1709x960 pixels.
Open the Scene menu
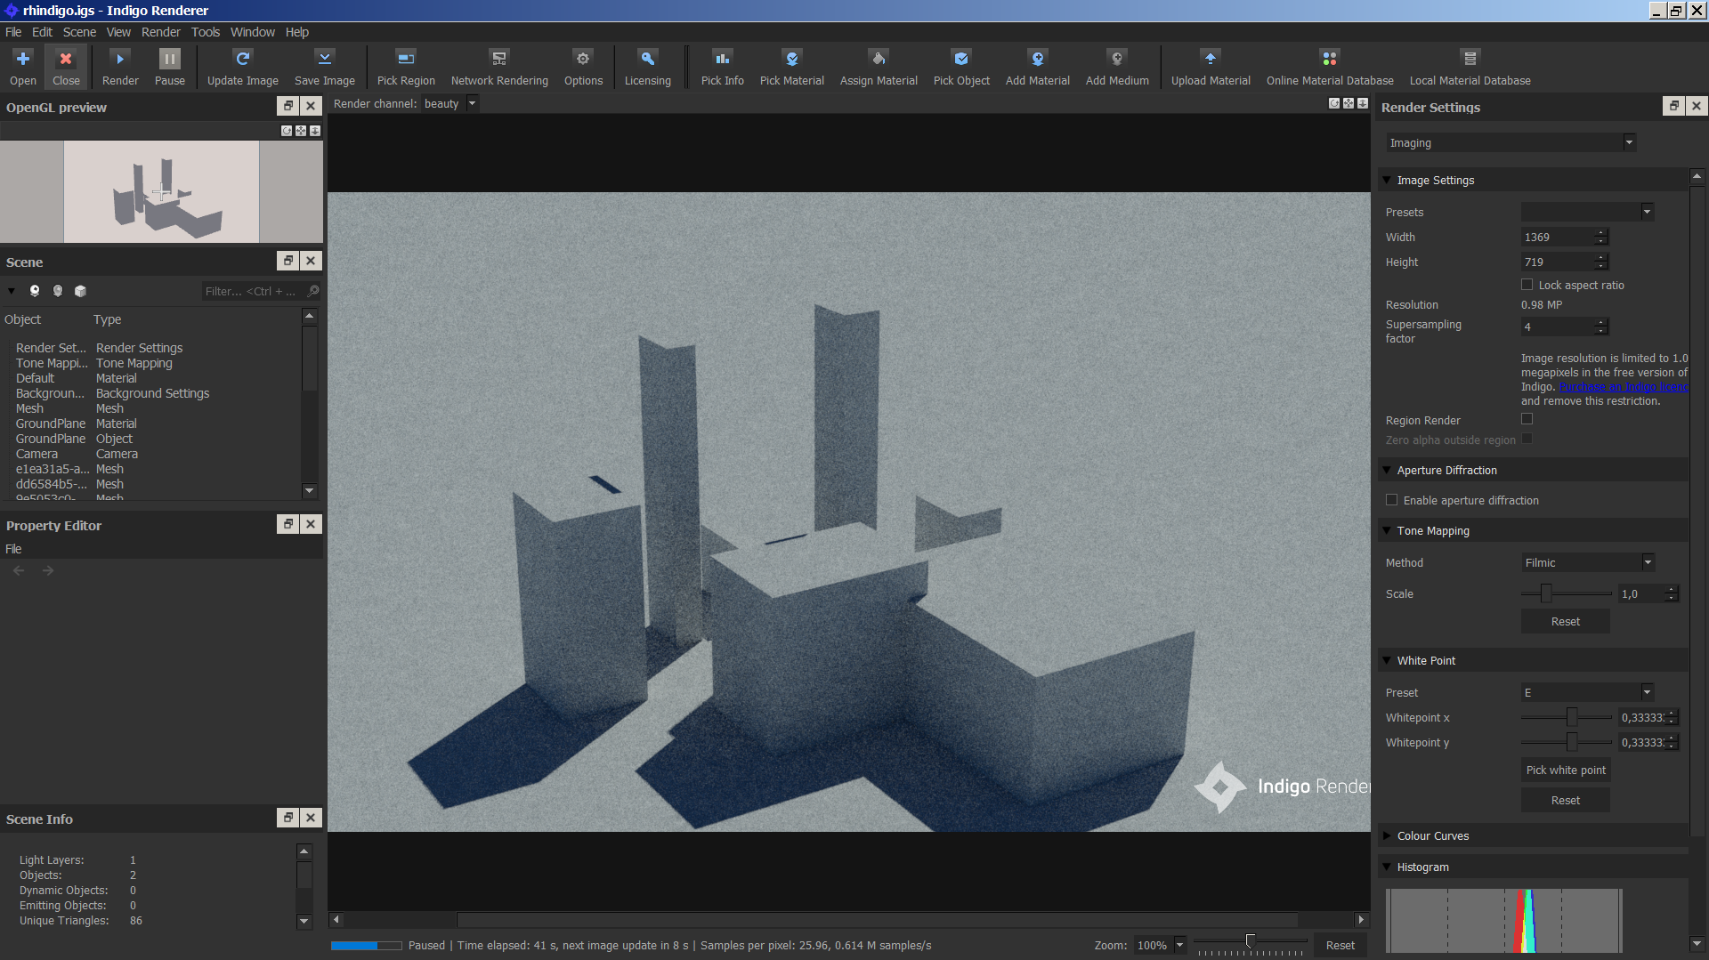pos(79,32)
